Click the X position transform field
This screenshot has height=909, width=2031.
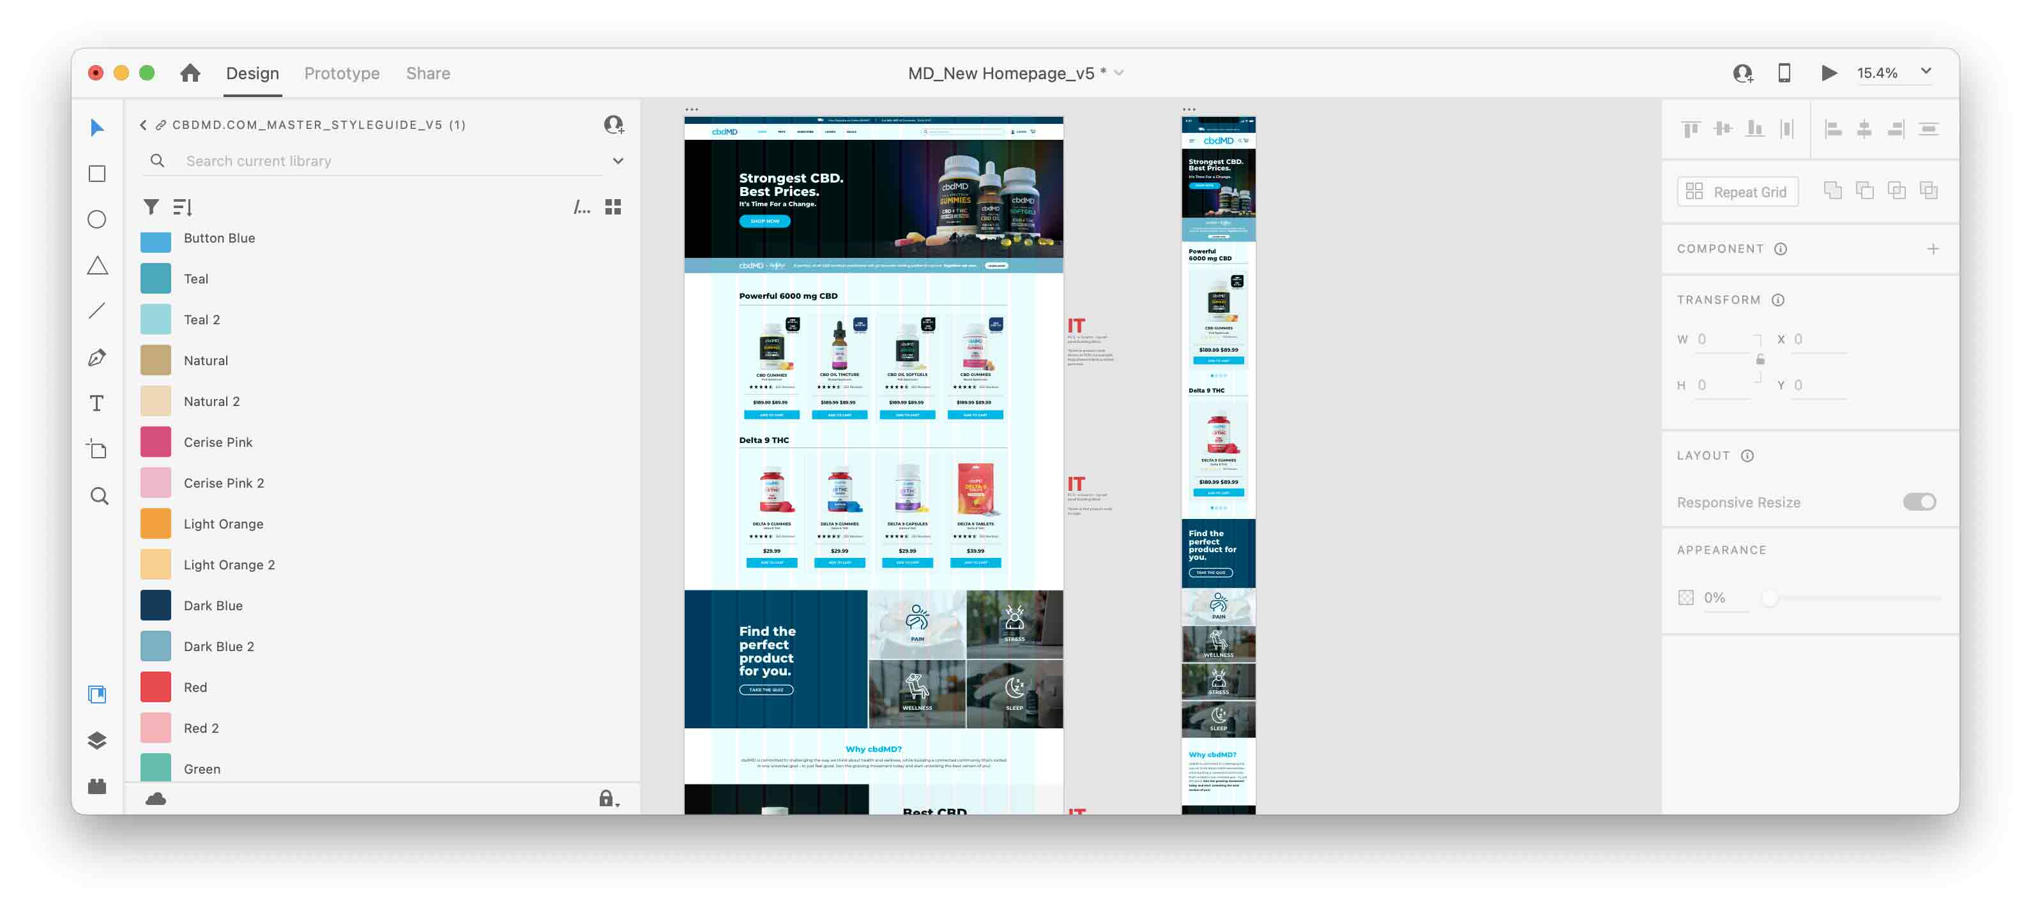point(1819,339)
